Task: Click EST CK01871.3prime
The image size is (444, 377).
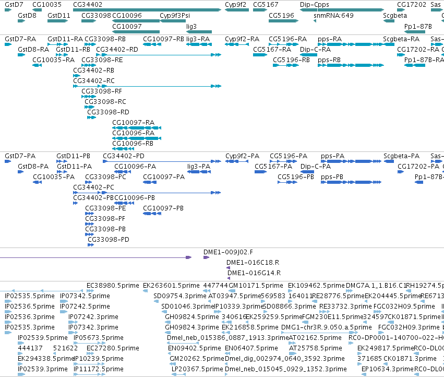Action: coord(410,359)
